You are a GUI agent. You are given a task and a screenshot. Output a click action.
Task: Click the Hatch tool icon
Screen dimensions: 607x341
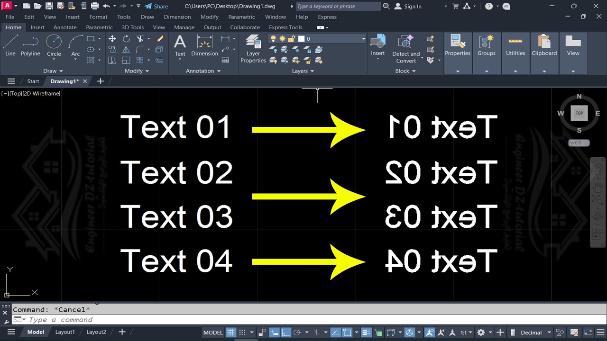click(x=91, y=60)
